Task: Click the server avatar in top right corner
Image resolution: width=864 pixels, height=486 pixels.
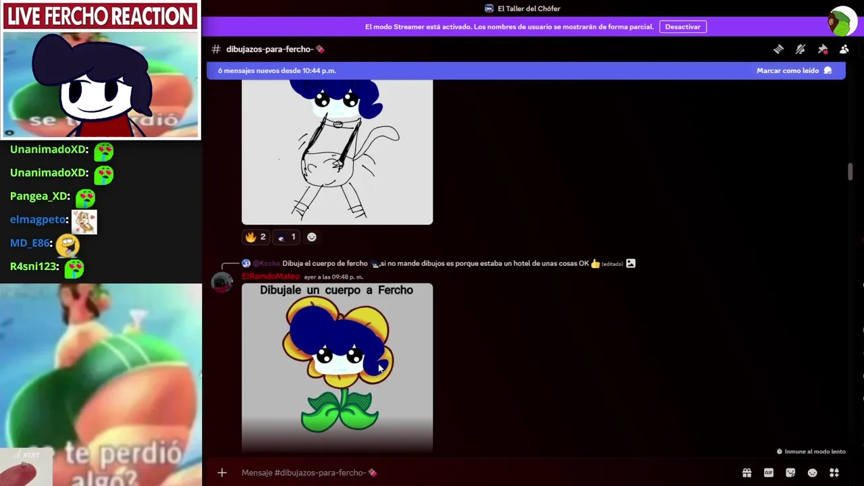Action: coord(842,22)
